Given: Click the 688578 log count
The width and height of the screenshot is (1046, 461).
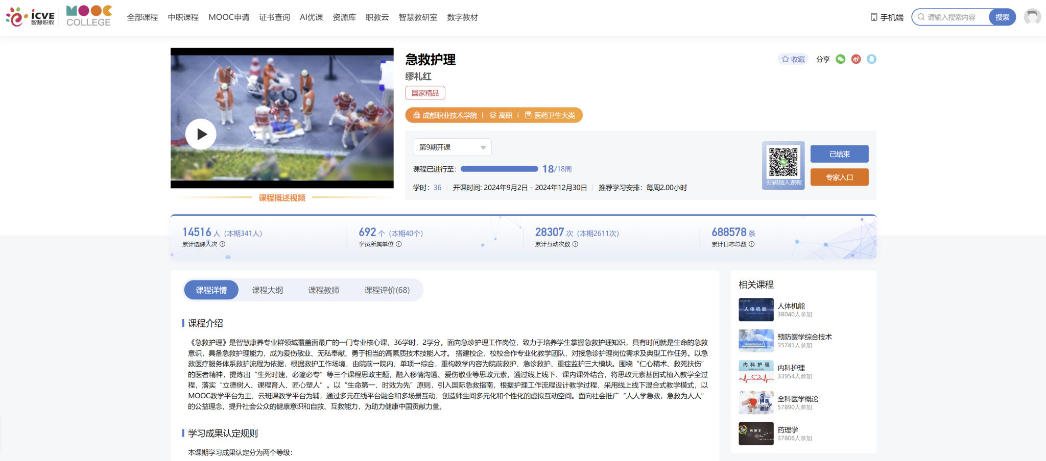Looking at the screenshot, I should coord(729,232).
